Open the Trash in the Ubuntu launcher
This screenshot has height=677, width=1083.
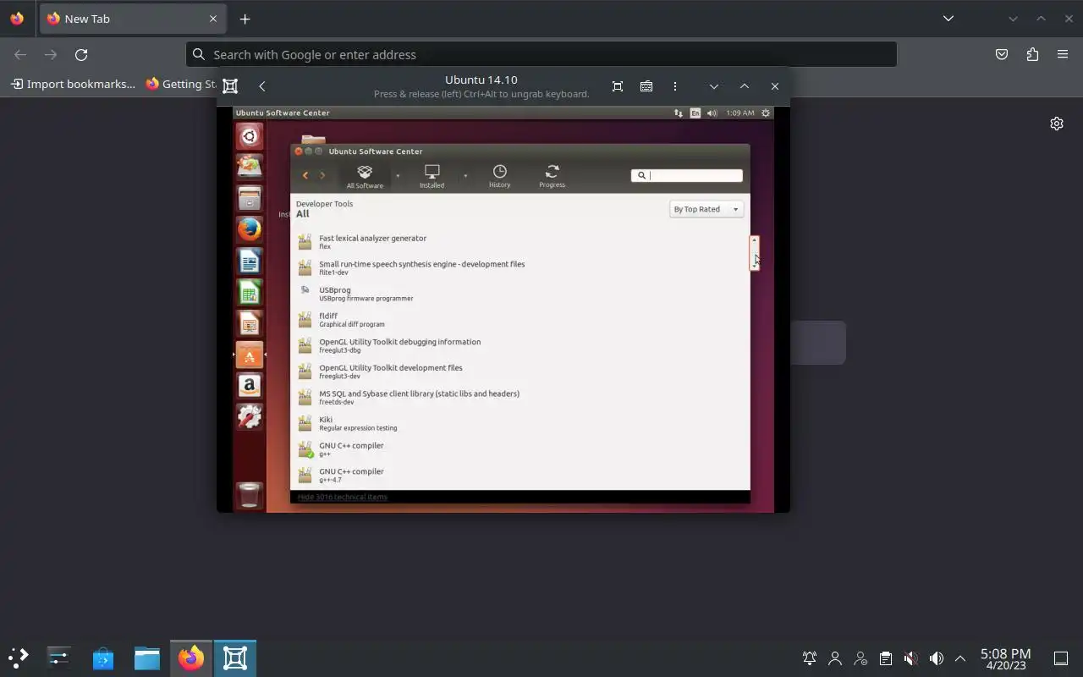point(249,494)
